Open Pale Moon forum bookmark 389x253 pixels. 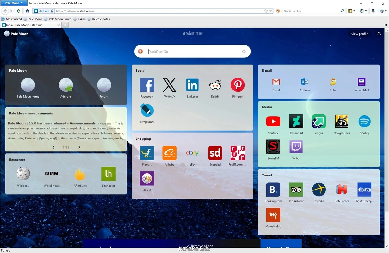pyautogui.click(x=58, y=19)
